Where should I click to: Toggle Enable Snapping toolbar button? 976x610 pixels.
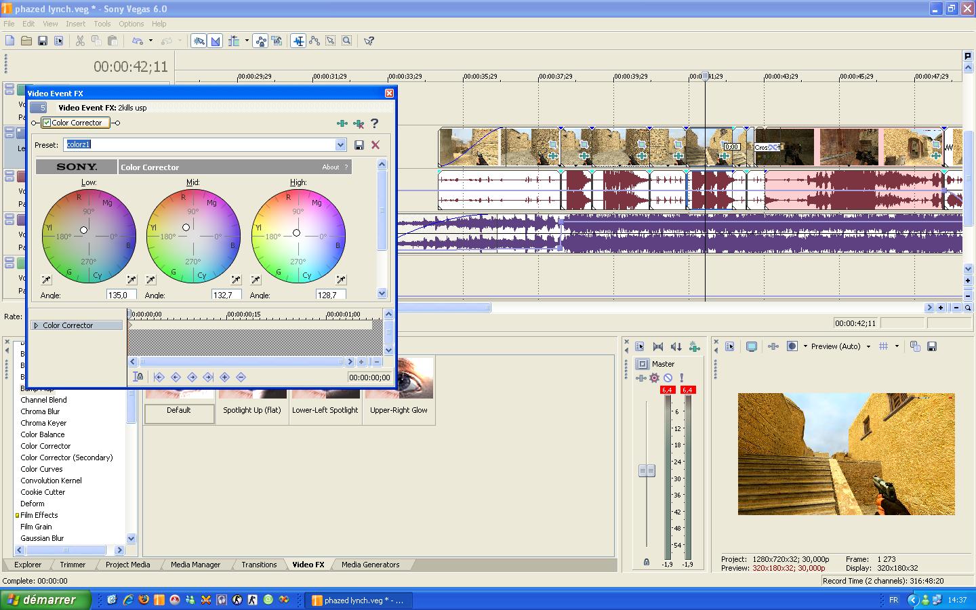[x=199, y=41]
